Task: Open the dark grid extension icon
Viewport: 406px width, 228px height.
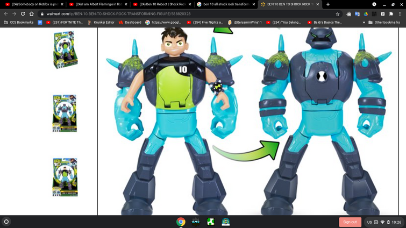Action: pos(374,14)
